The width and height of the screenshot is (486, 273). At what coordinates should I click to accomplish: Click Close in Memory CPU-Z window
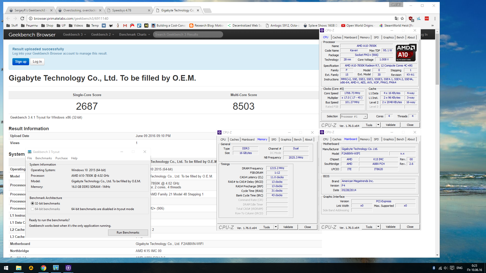tap(308, 227)
